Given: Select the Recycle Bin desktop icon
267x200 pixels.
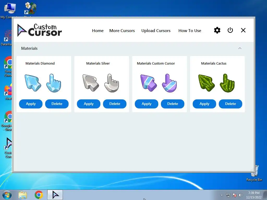Looking at the screenshot, I should click(x=254, y=174).
